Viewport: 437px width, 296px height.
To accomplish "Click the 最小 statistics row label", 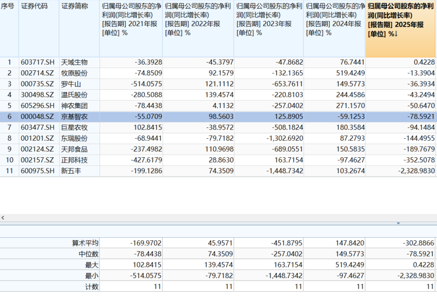I will (x=92, y=276).
